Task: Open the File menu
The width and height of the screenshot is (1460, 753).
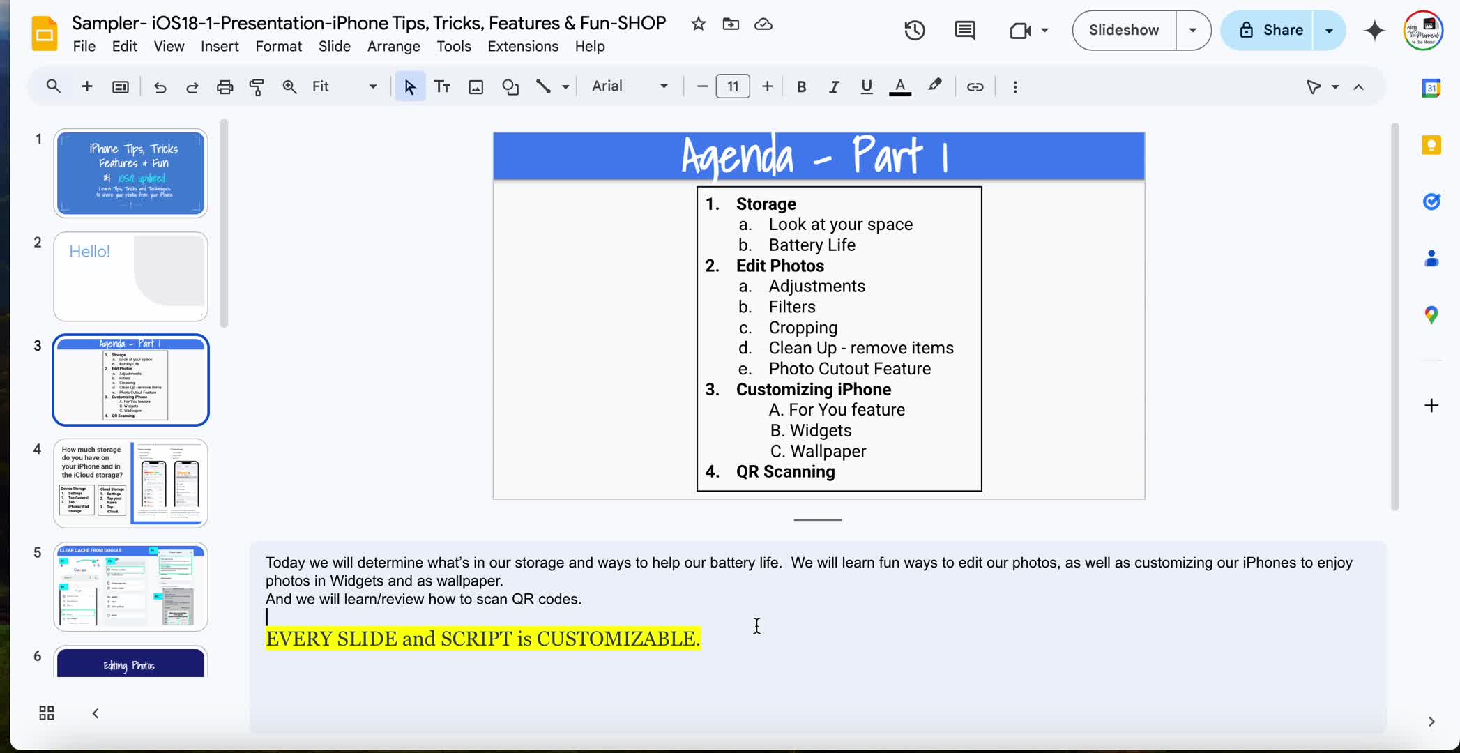Action: 84,46
